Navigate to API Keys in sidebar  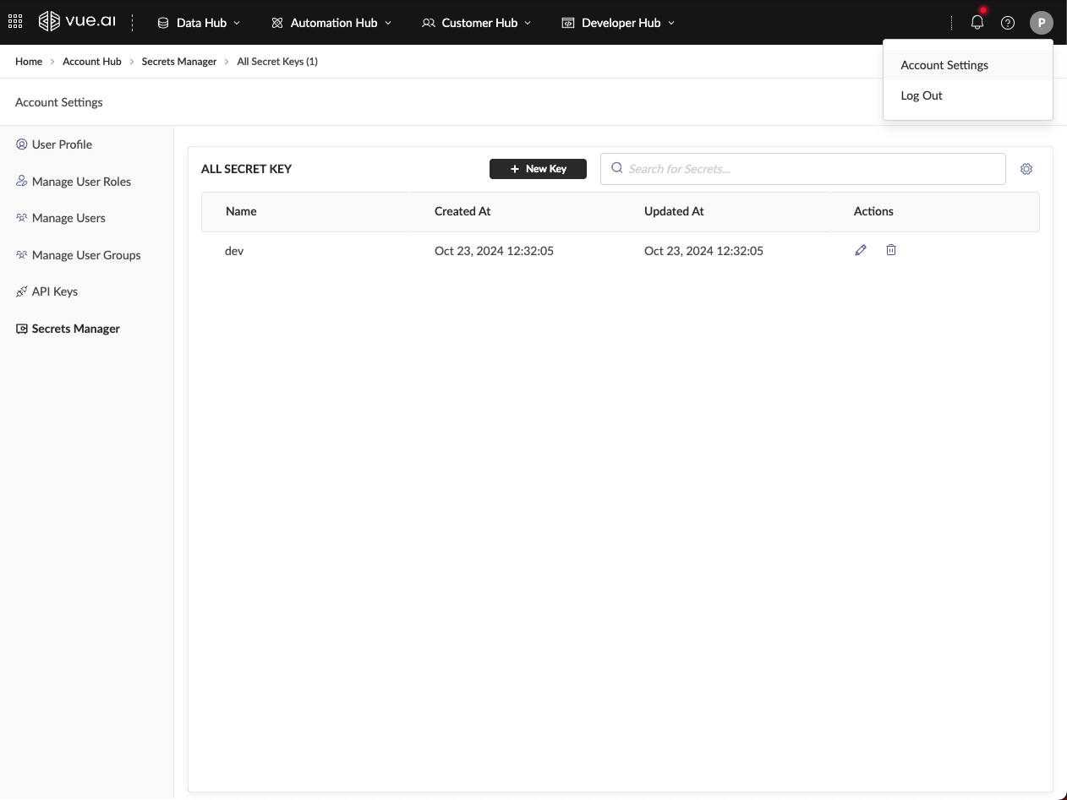pyautogui.click(x=54, y=291)
